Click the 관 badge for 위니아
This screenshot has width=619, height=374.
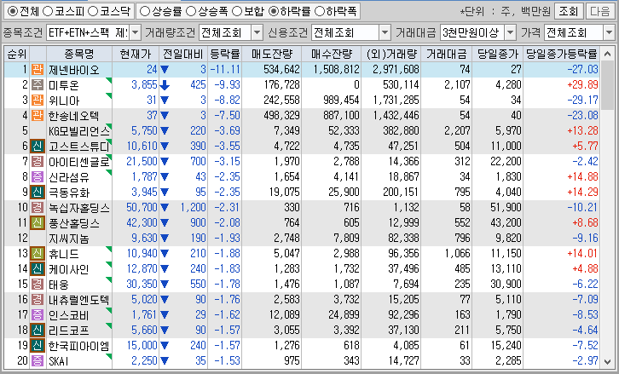pos(38,101)
